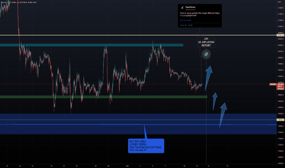The height and width of the screenshot is (168, 285).
Task: Click price axis label 17600.0
Action: point(280,132)
